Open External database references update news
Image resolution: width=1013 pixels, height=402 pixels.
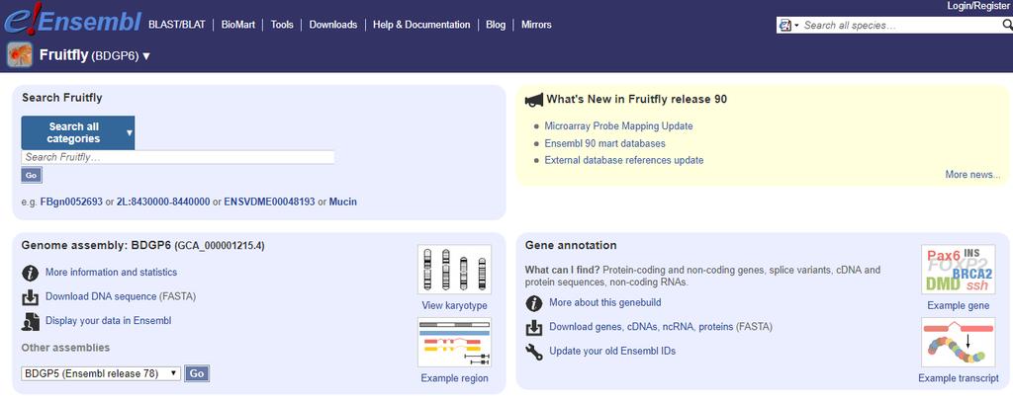click(x=624, y=160)
